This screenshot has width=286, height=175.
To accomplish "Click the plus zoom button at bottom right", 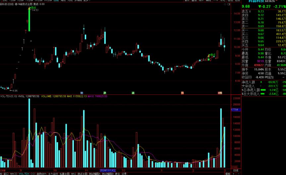I will (x=233, y=174).
